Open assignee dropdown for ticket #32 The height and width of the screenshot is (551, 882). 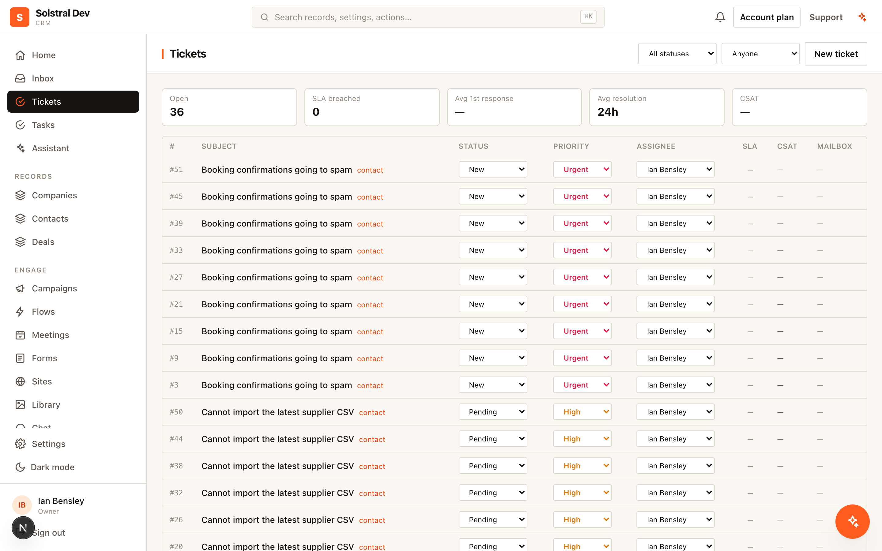675,493
